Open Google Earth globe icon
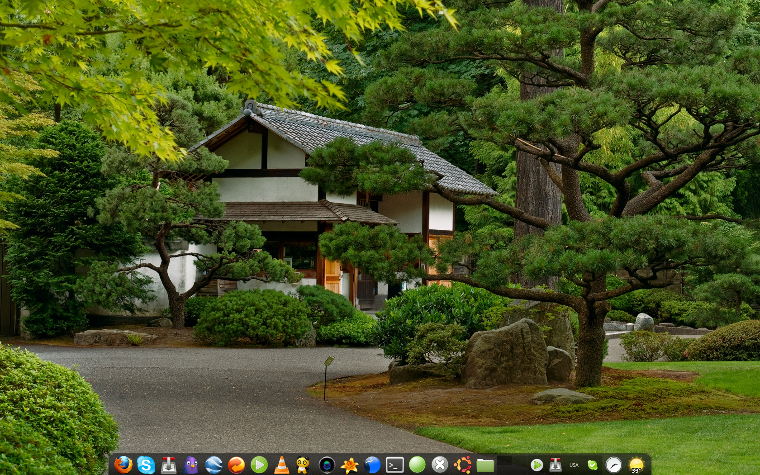This screenshot has width=760, height=475. [214, 465]
